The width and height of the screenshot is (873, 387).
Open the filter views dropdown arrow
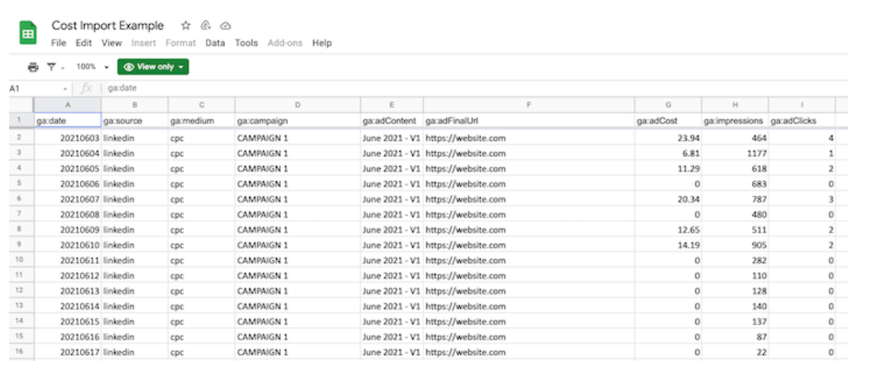62,68
